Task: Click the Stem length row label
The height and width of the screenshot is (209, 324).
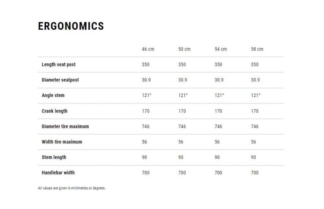Action: click(54, 157)
